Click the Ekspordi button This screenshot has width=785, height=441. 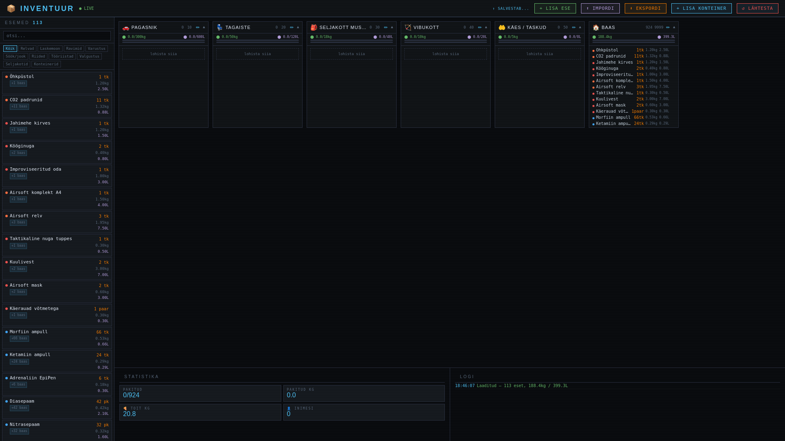coord(645,9)
